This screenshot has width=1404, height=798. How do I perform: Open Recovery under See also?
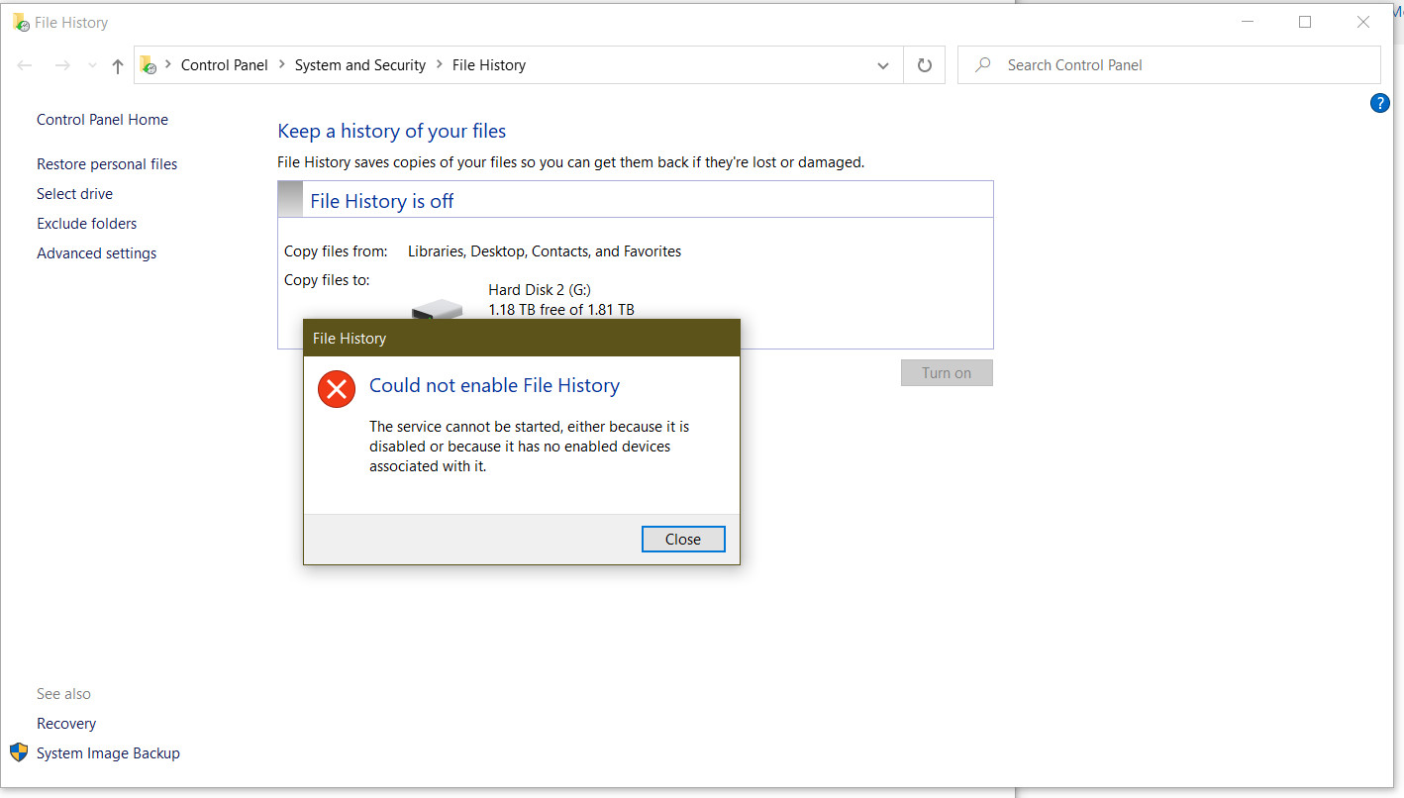[x=66, y=724]
